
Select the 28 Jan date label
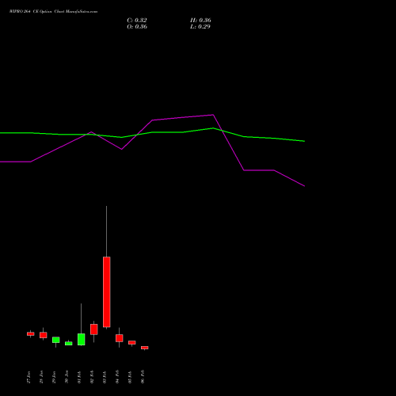pos(41,377)
